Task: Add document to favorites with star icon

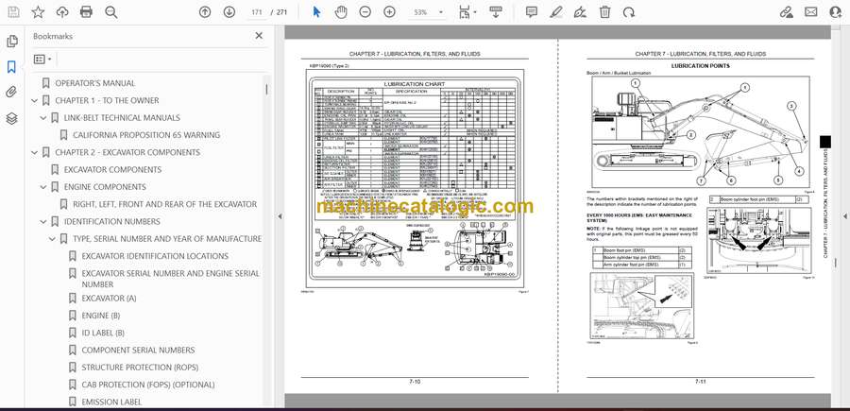Action: pyautogui.click(x=38, y=12)
